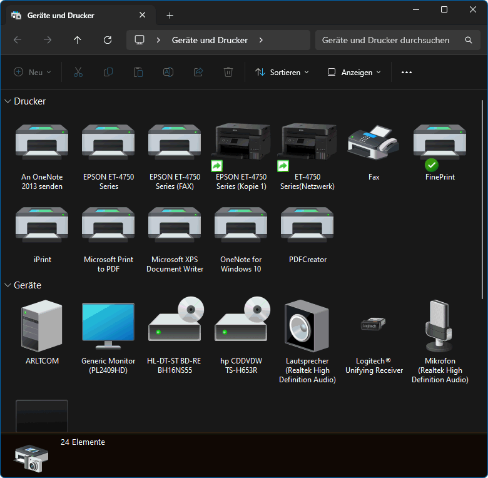
Task: Open a new tab with plus button
Action: click(170, 16)
